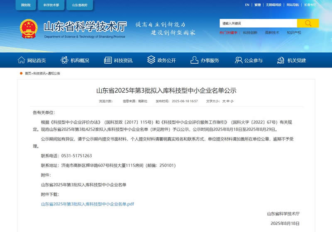Click the house icon beside 网站首页
The image size is (332, 232).
pyautogui.click(x=22, y=60)
